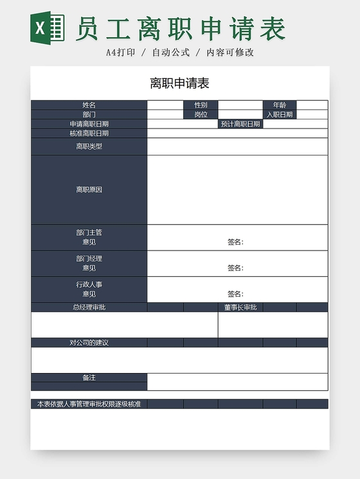Select the 部门主管意见 label cell
The width and height of the screenshot is (360, 479).
coord(89,238)
